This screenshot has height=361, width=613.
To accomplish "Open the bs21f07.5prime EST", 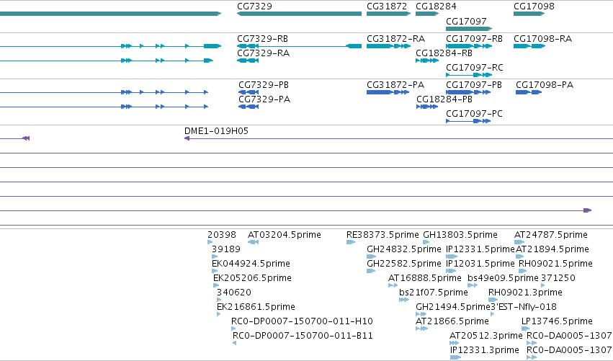I will coord(404,300).
